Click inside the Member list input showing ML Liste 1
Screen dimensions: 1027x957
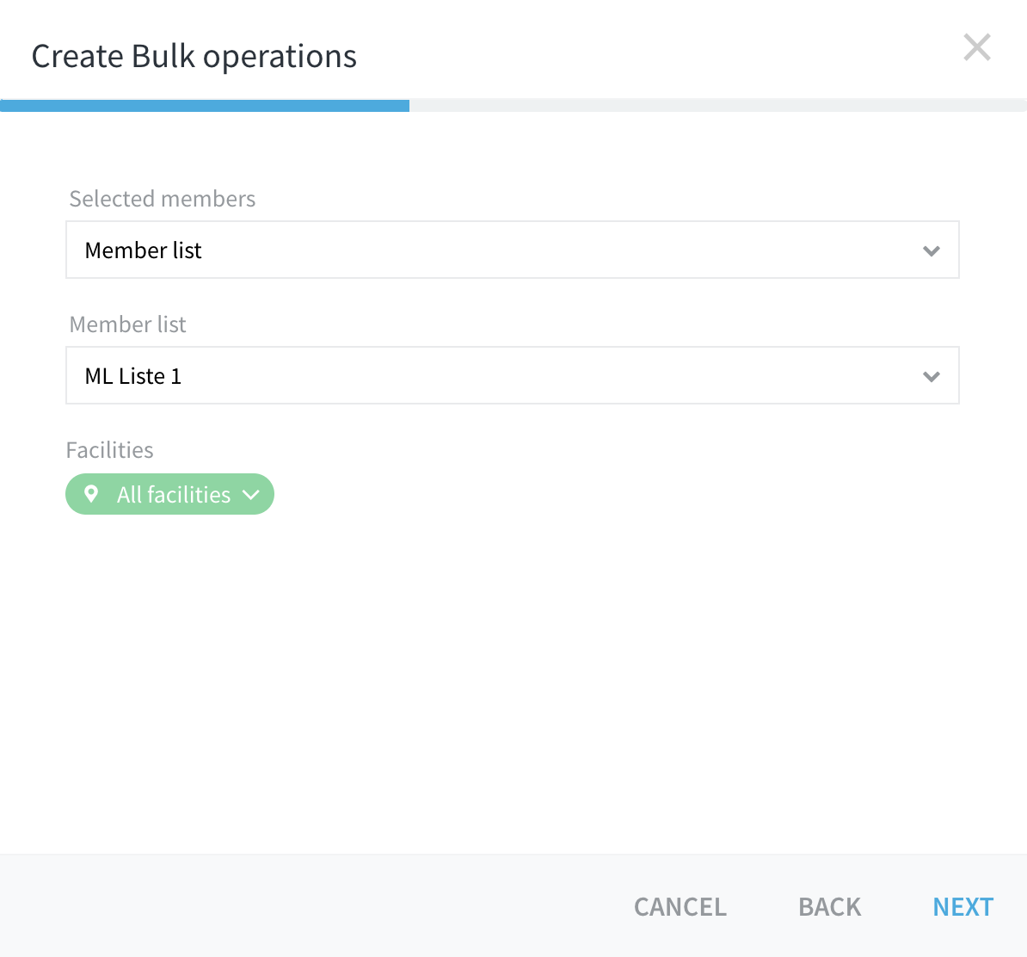tap(344, 376)
